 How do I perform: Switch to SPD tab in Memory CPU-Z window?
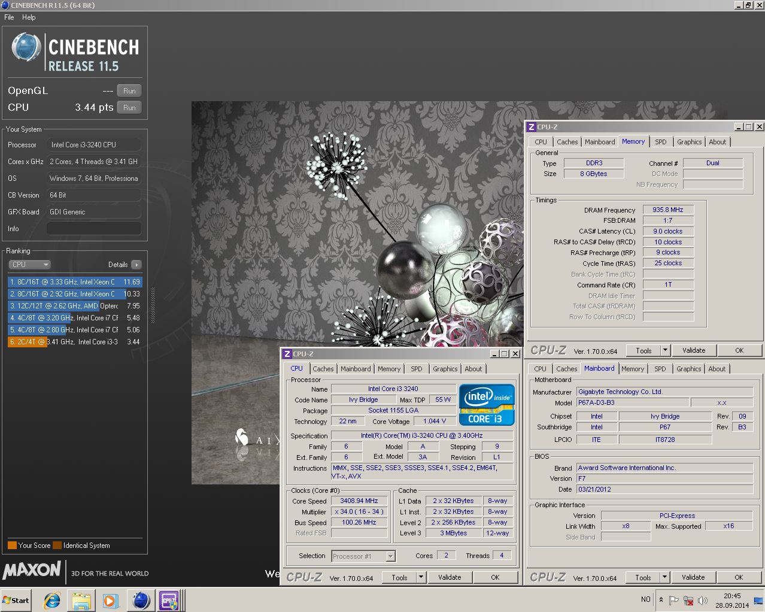660,142
